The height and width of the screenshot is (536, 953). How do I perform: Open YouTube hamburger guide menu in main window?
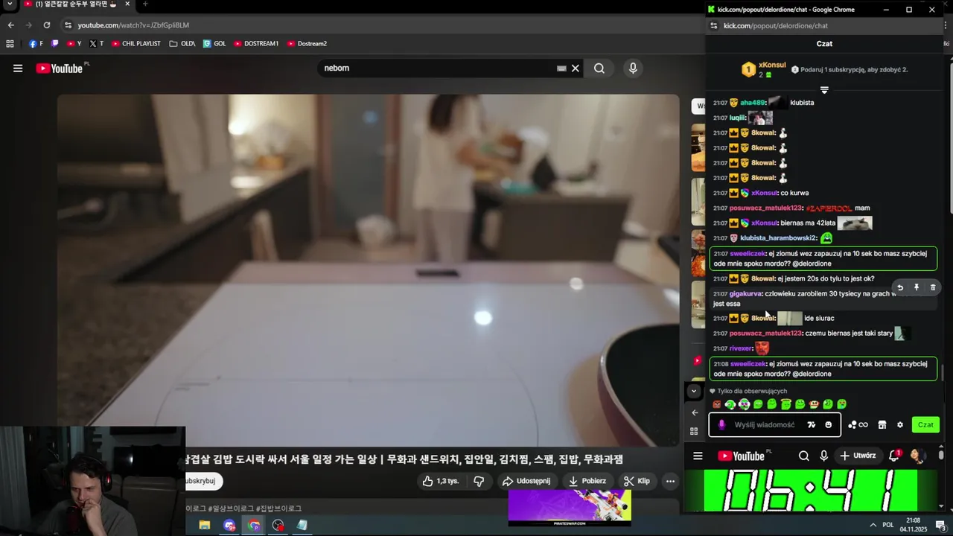pyautogui.click(x=17, y=68)
